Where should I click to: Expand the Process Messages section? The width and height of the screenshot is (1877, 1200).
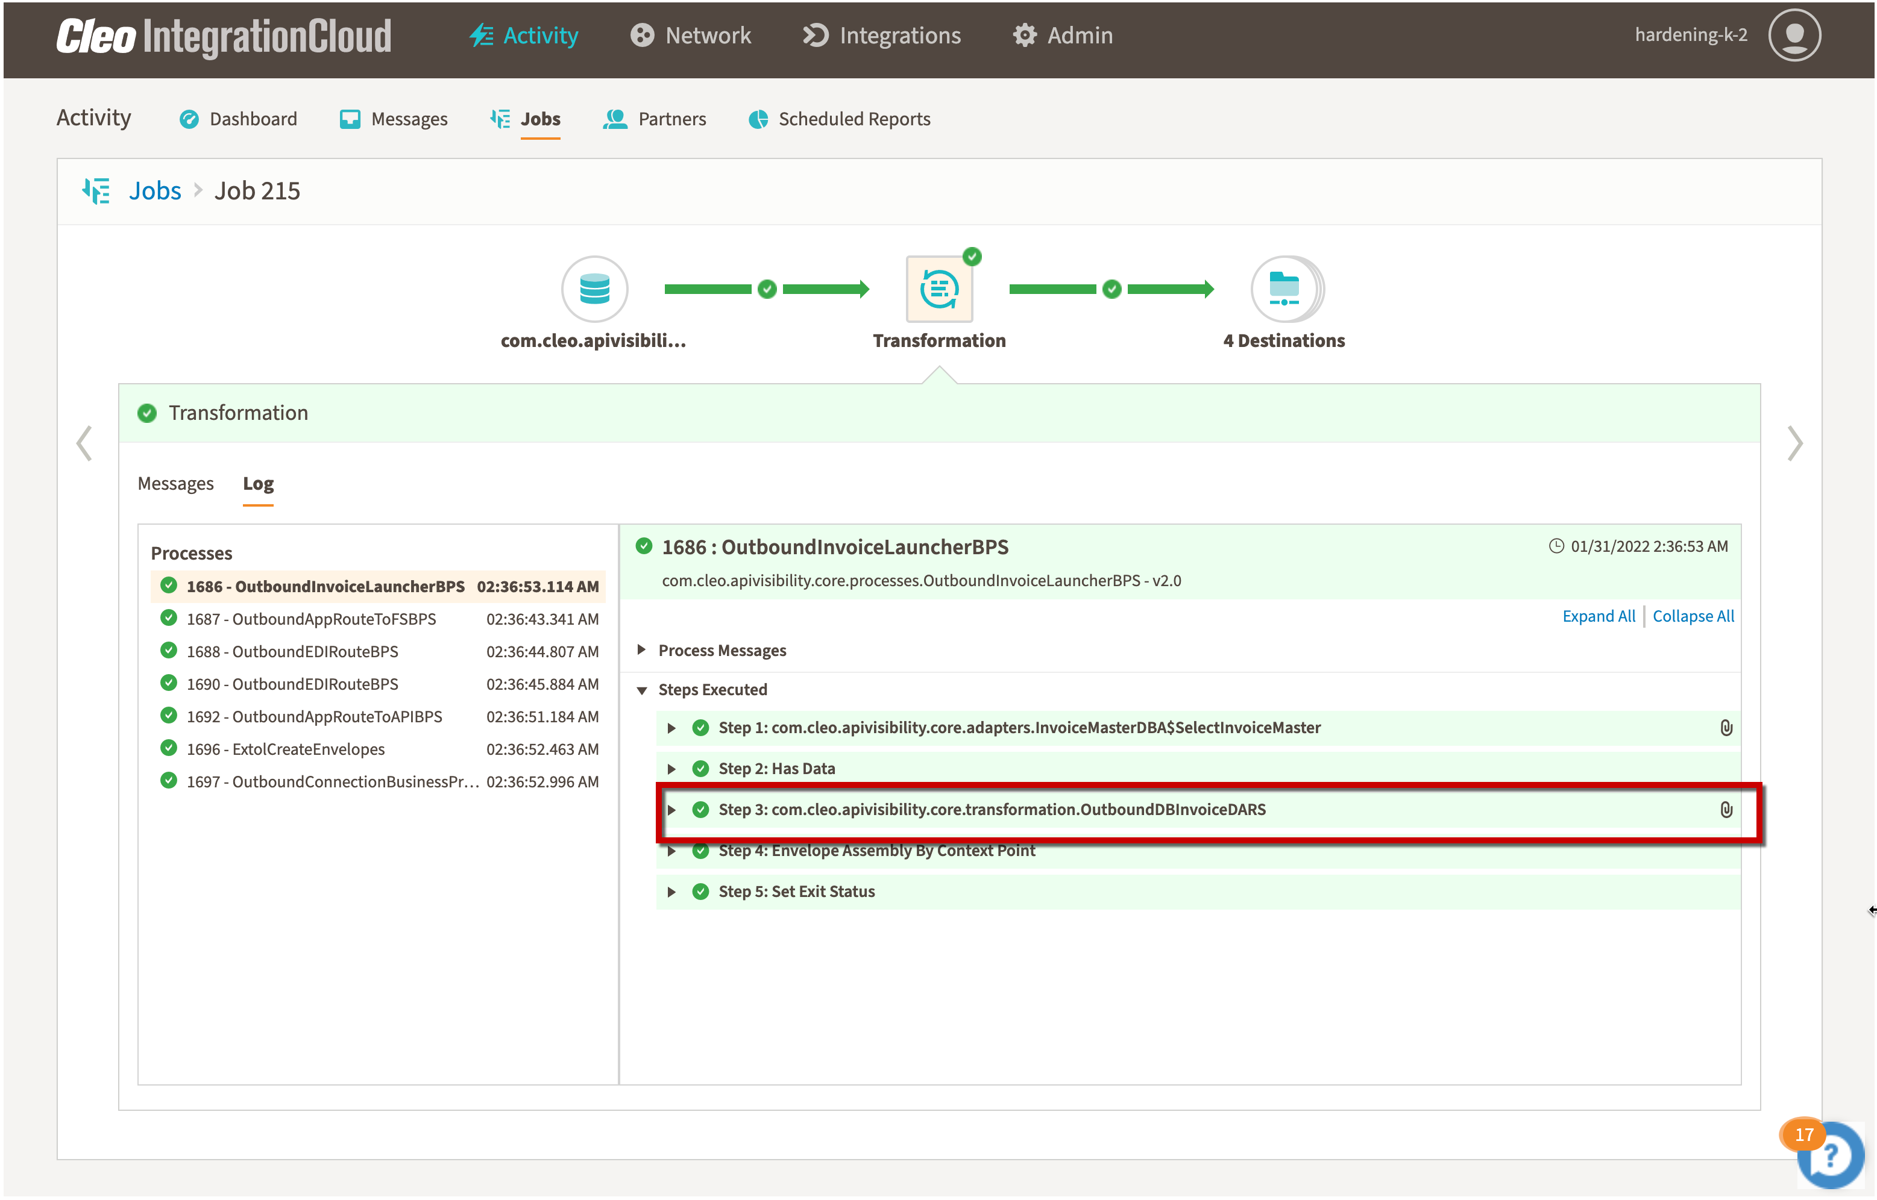pyautogui.click(x=641, y=650)
